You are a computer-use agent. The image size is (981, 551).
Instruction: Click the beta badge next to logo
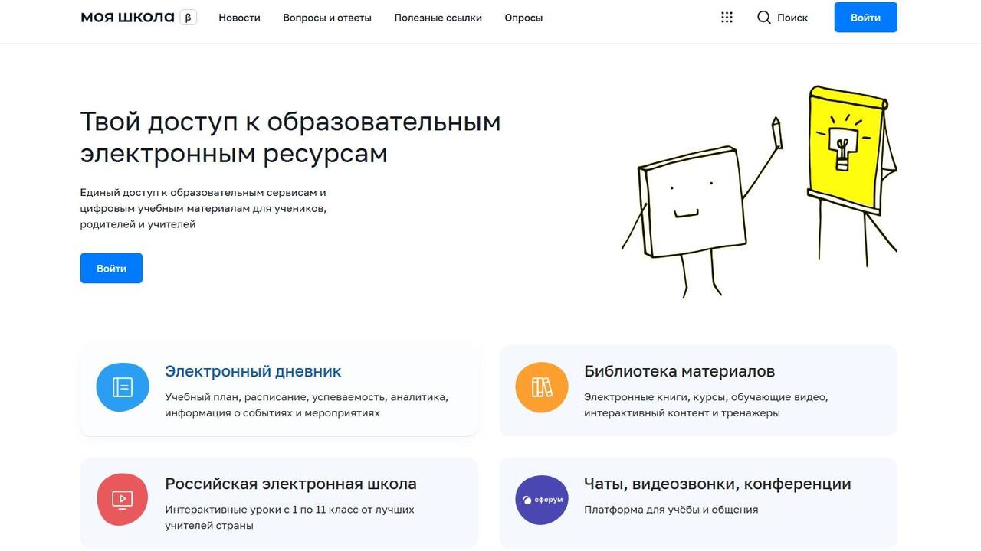coord(189,17)
